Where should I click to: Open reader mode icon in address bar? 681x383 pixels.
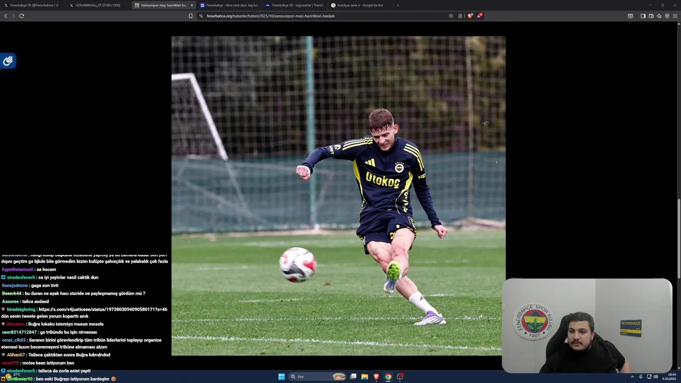point(460,16)
